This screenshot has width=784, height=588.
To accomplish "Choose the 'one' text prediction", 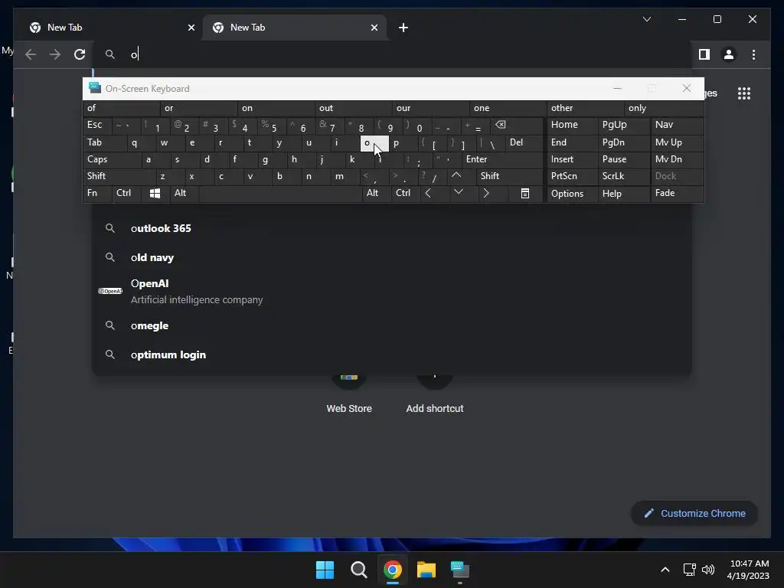I will 508,108.
